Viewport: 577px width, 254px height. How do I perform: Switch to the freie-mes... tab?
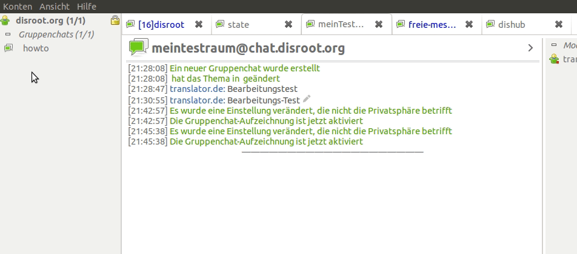[x=425, y=25]
